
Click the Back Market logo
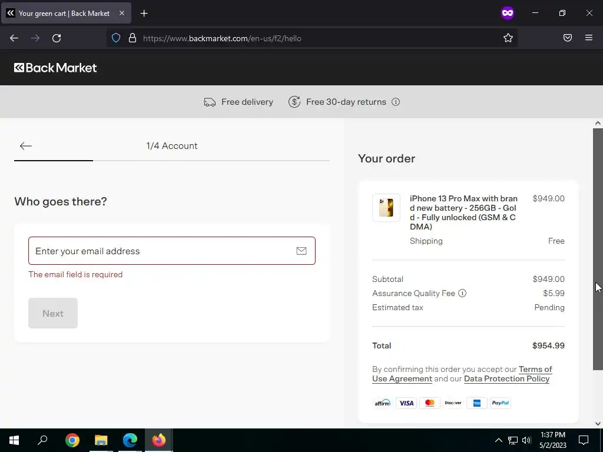click(55, 68)
